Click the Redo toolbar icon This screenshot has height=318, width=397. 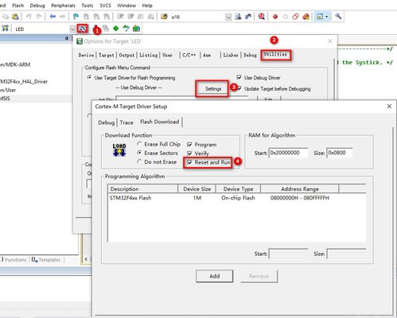(39, 17)
